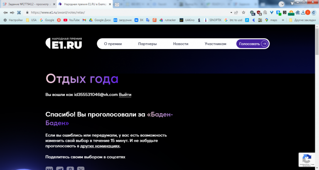Open the Google Translate bookmark icon

pyautogui.click(x=148, y=20)
